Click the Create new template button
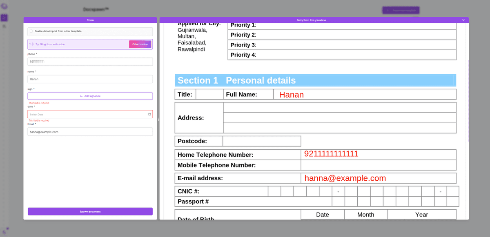This screenshot has width=490, height=237. click(x=401, y=10)
